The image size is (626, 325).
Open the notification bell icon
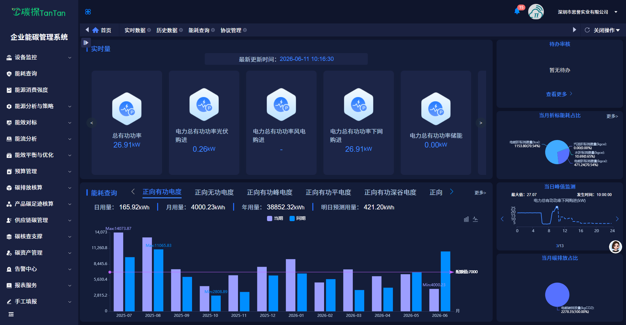tap(517, 11)
